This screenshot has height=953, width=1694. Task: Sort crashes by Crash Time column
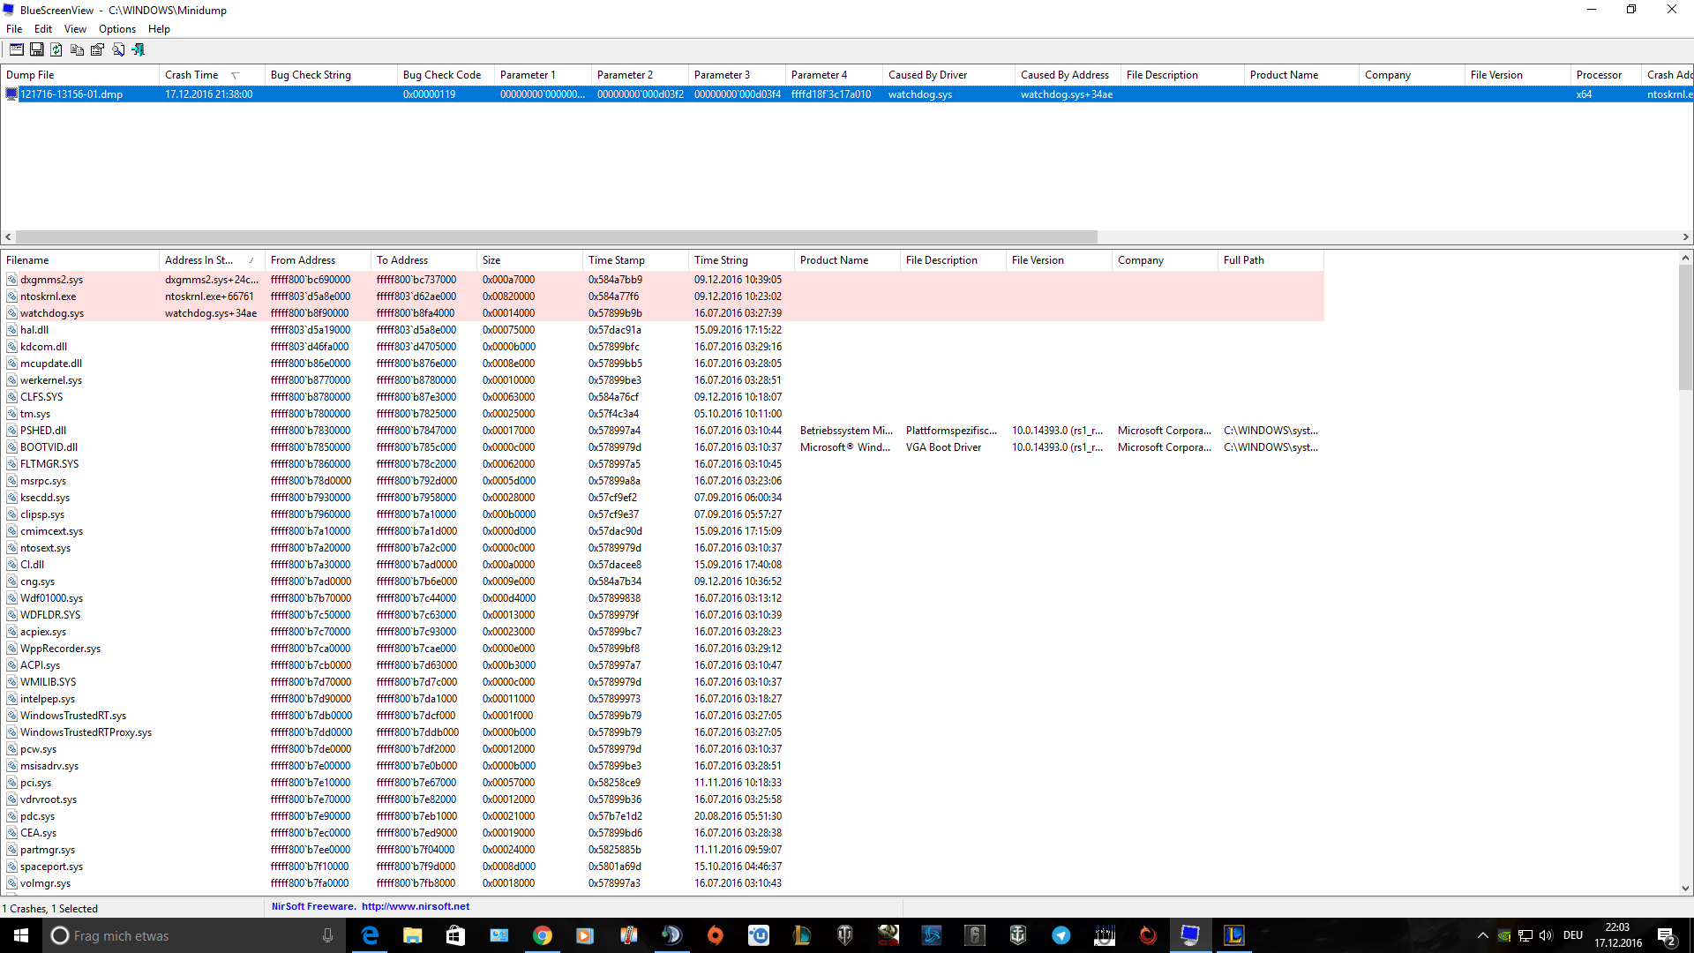[x=191, y=75]
